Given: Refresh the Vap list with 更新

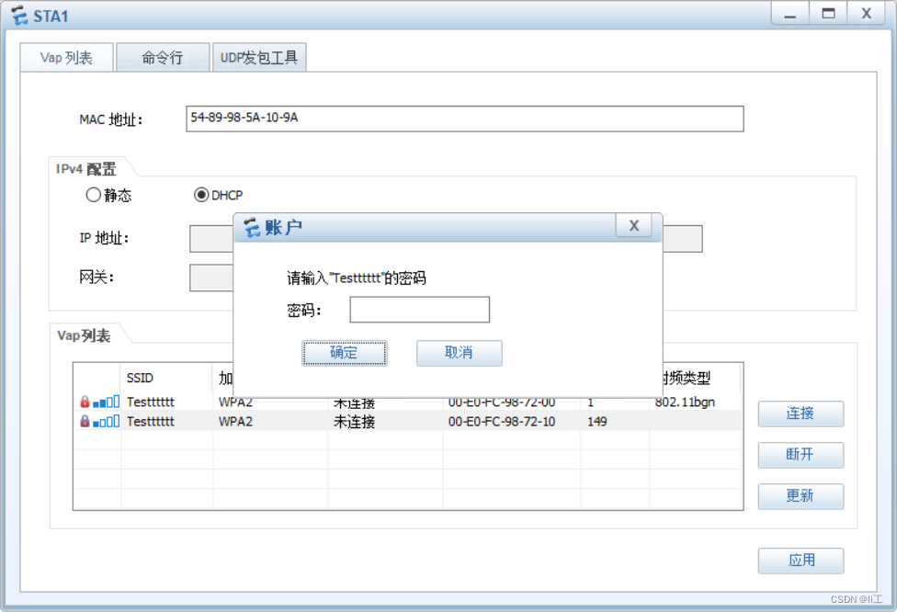Looking at the screenshot, I should (x=800, y=496).
